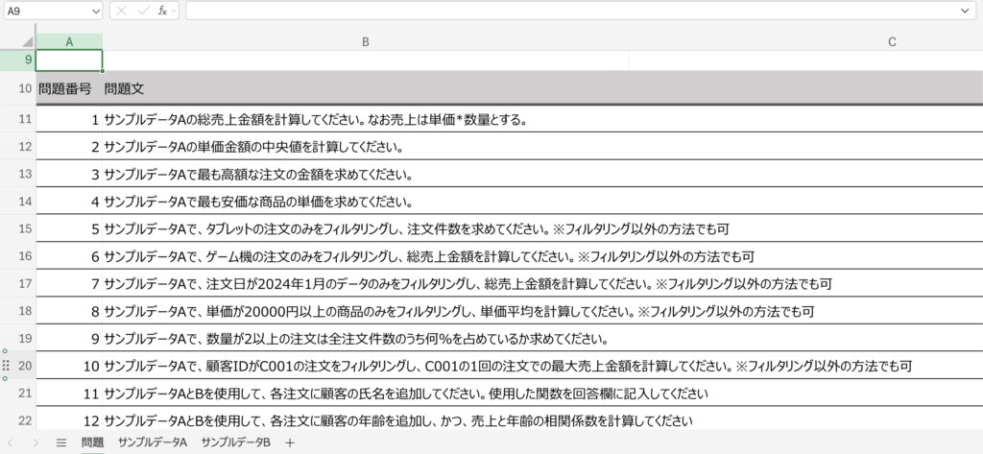This screenshot has height=454, width=983.
Task: Open the Name Box dropdown arrow
Action: [94, 10]
